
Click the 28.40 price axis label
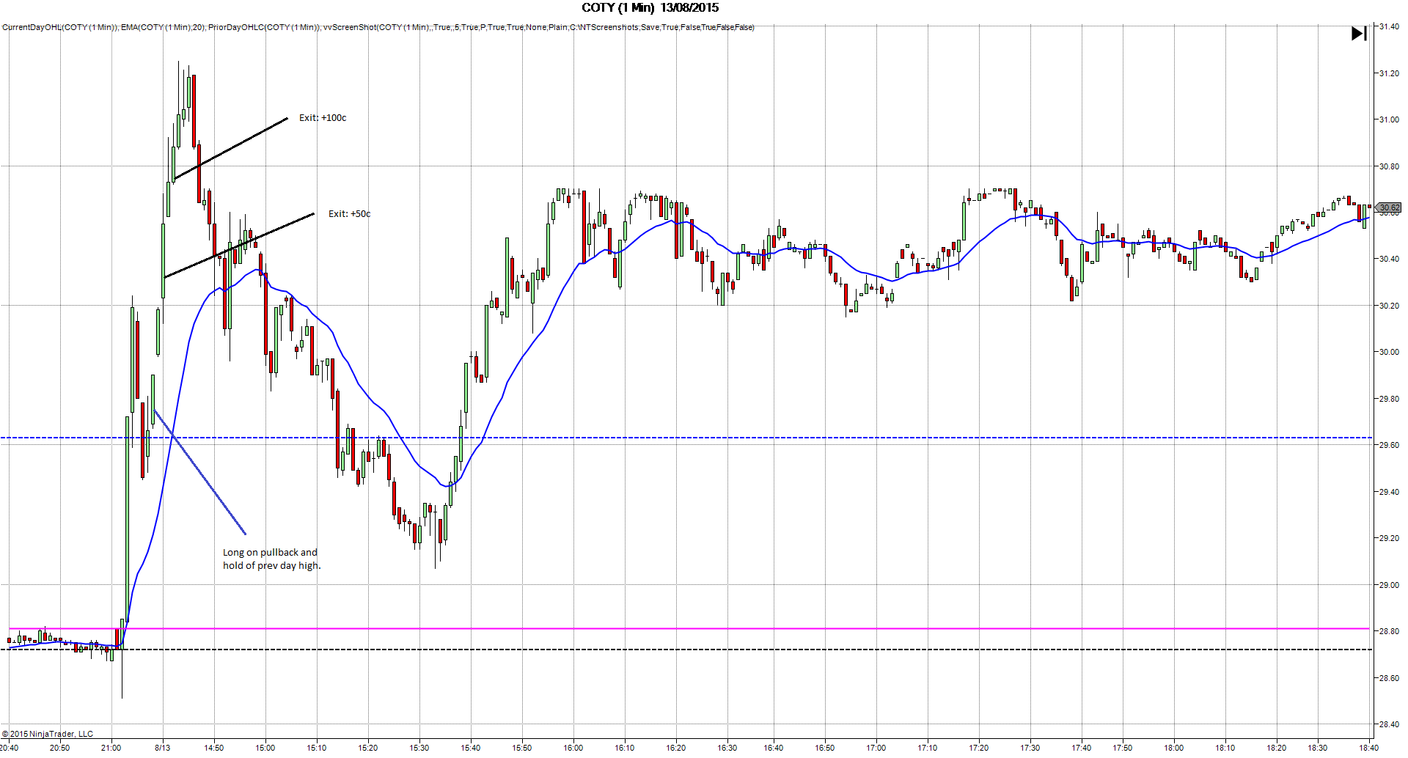(1389, 724)
